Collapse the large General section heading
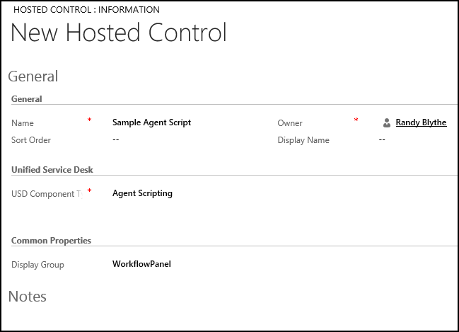 click(x=33, y=76)
